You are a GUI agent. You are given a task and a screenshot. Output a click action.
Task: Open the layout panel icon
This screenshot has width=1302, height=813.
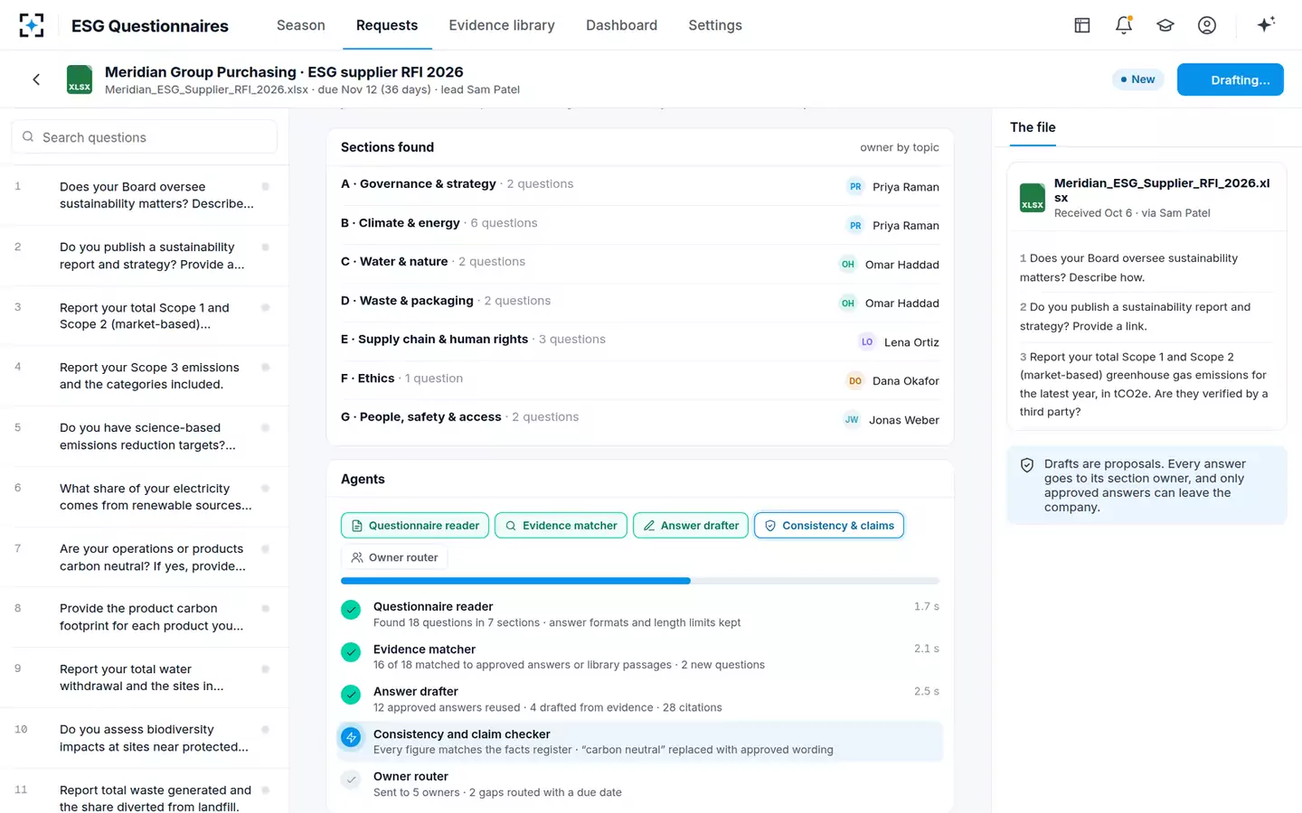pos(1082,25)
